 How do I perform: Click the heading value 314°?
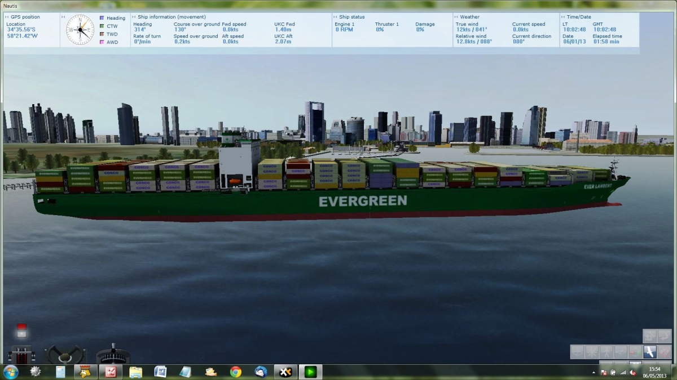139,30
